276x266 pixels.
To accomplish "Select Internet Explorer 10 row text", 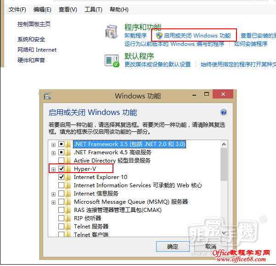I will point(101,177).
